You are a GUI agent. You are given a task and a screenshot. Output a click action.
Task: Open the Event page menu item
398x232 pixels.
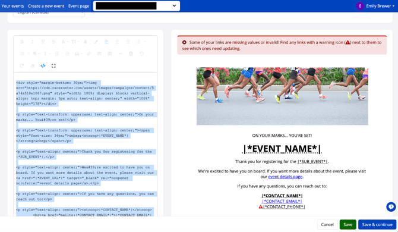[x=78, y=6]
